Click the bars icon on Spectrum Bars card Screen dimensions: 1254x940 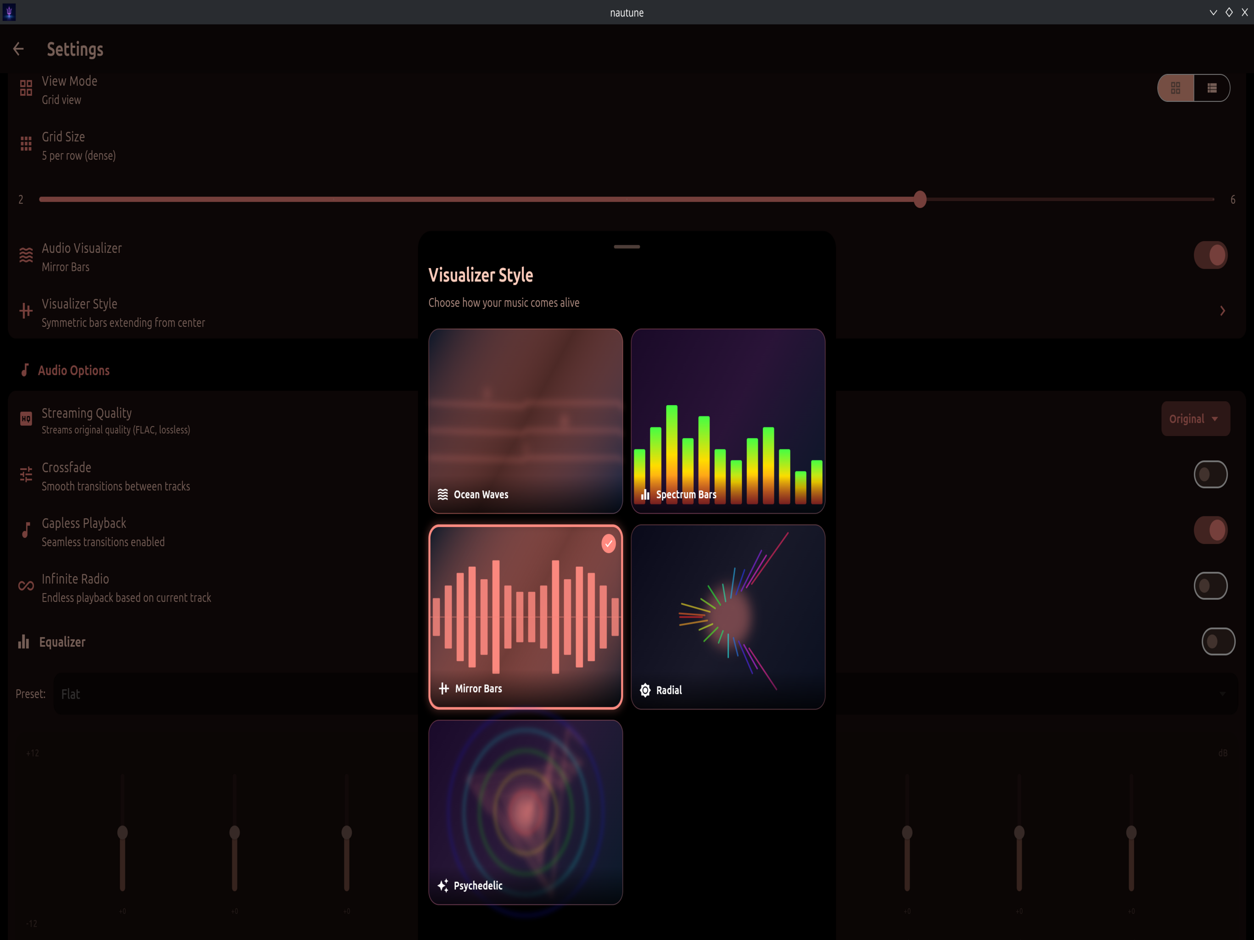[x=645, y=495]
